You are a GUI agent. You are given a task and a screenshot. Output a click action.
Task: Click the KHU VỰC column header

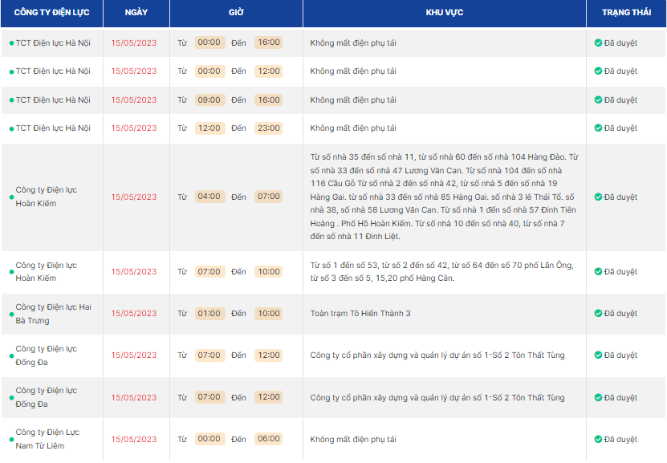click(x=445, y=13)
